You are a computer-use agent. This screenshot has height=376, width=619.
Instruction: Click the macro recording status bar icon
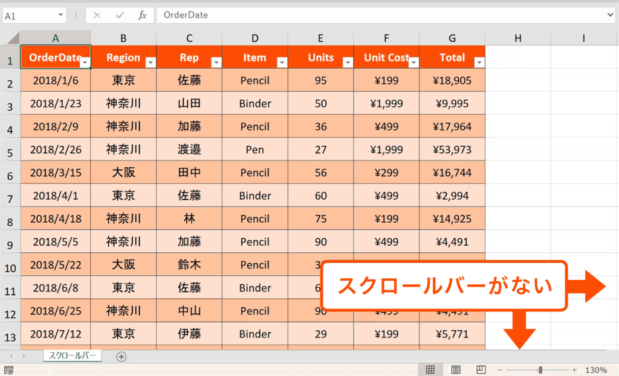(8, 370)
